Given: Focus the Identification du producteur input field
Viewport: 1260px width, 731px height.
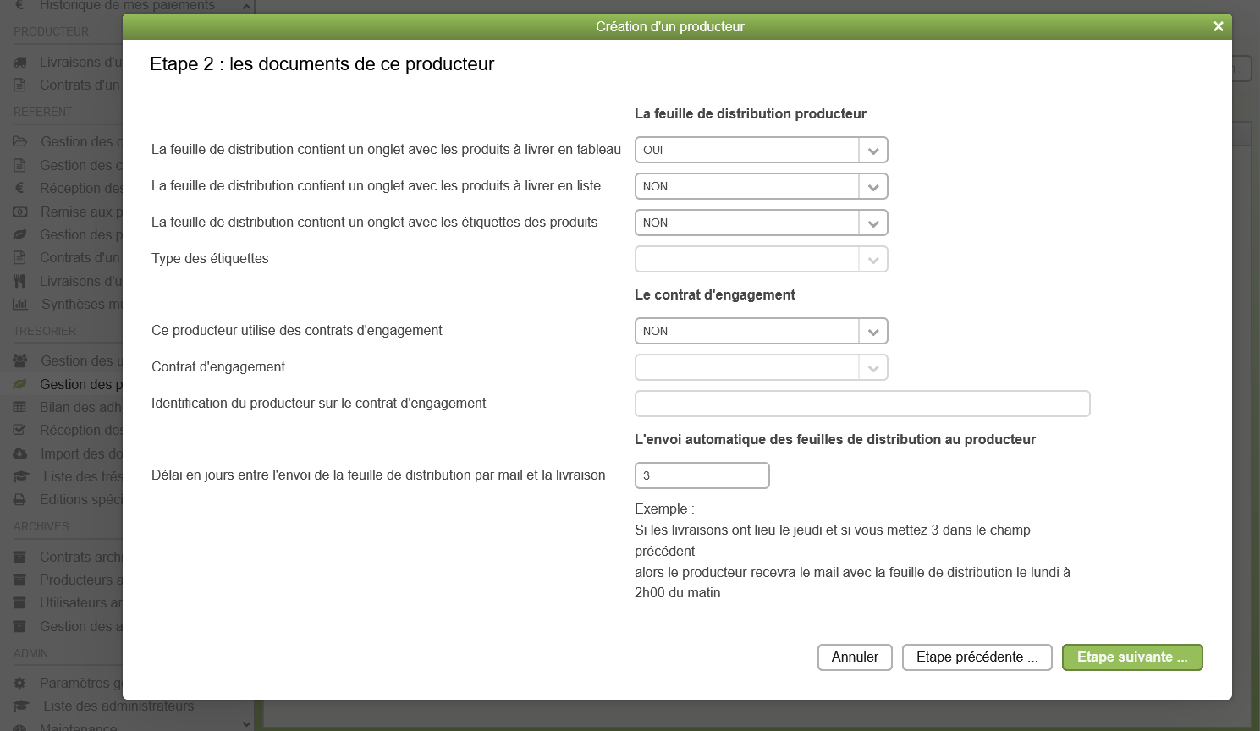Looking at the screenshot, I should coord(862,404).
